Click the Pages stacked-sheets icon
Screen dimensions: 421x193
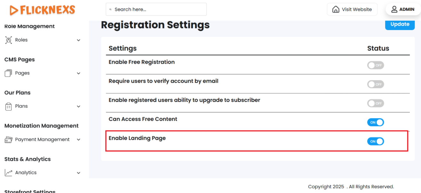[8, 73]
